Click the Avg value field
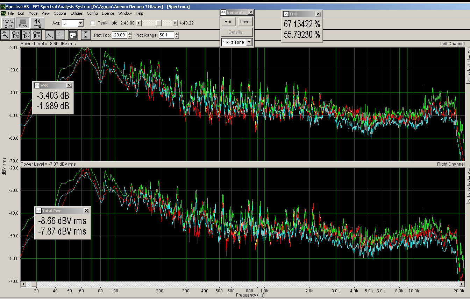The width and height of the screenshot is (470, 299). tap(70, 23)
